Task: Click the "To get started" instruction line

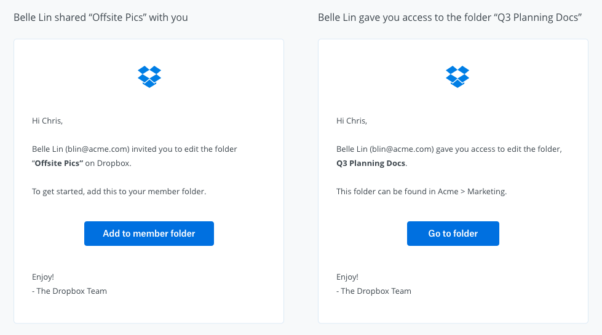Action: (119, 192)
